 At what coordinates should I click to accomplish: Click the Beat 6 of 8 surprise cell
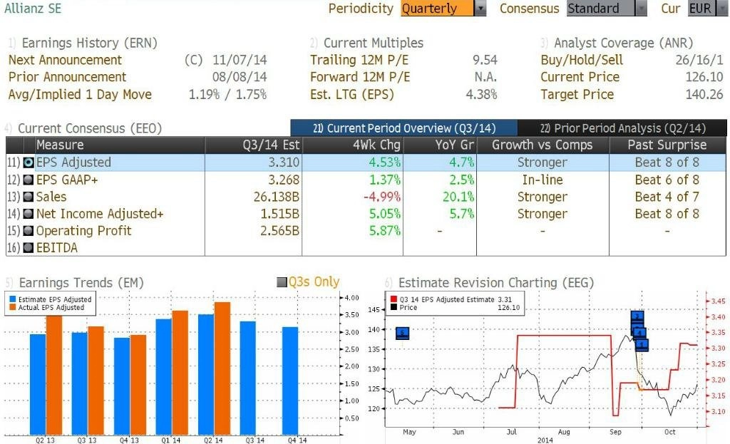pos(667,180)
